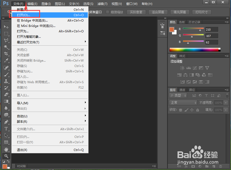Select the Rectangular Marquee tool
The width and height of the screenshot is (231, 170).
coord(6,33)
